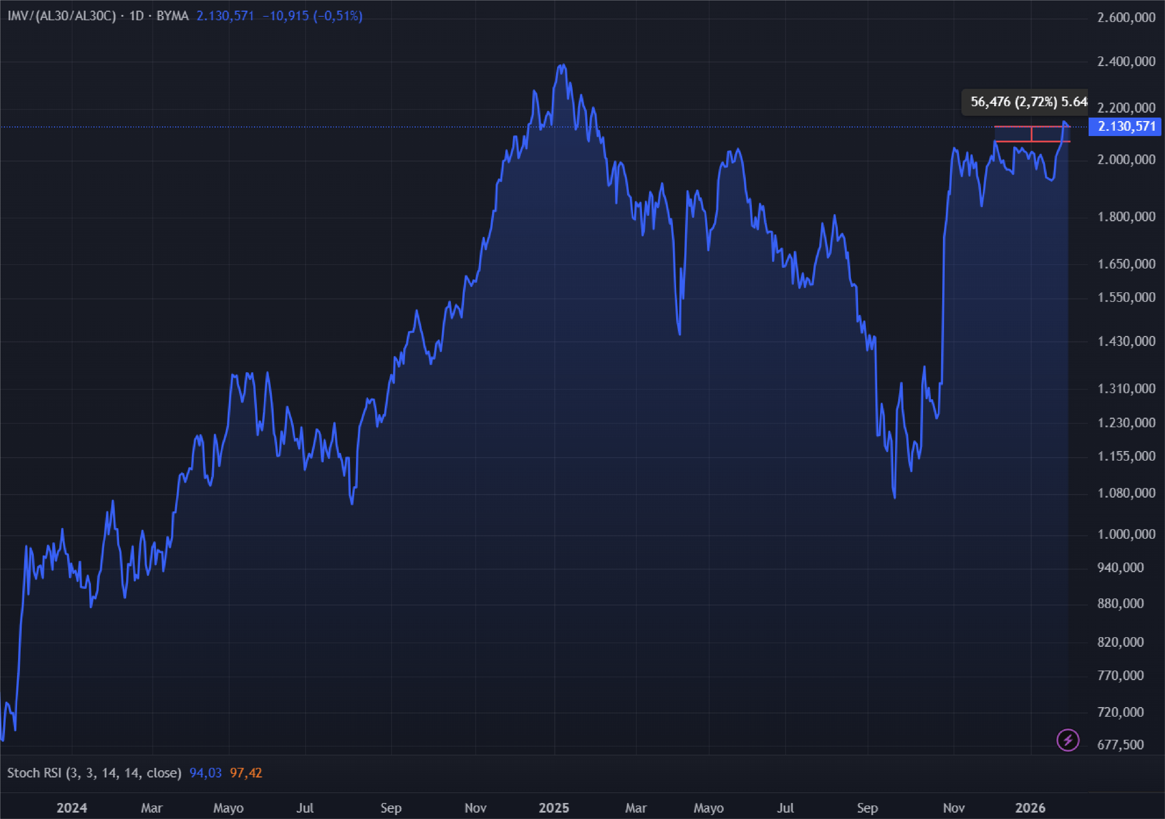Click the current price label 2.130,571
The height and width of the screenshot is (819, 1165).
point(1126,126)
